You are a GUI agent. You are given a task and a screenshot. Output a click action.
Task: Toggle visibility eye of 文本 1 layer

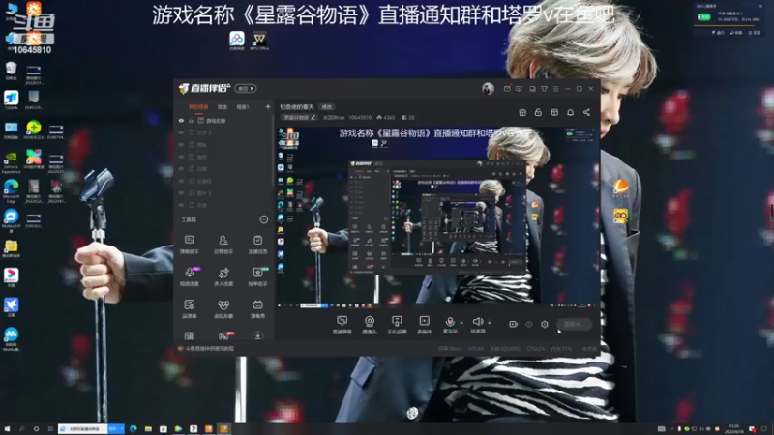click(x=181, y=132)
